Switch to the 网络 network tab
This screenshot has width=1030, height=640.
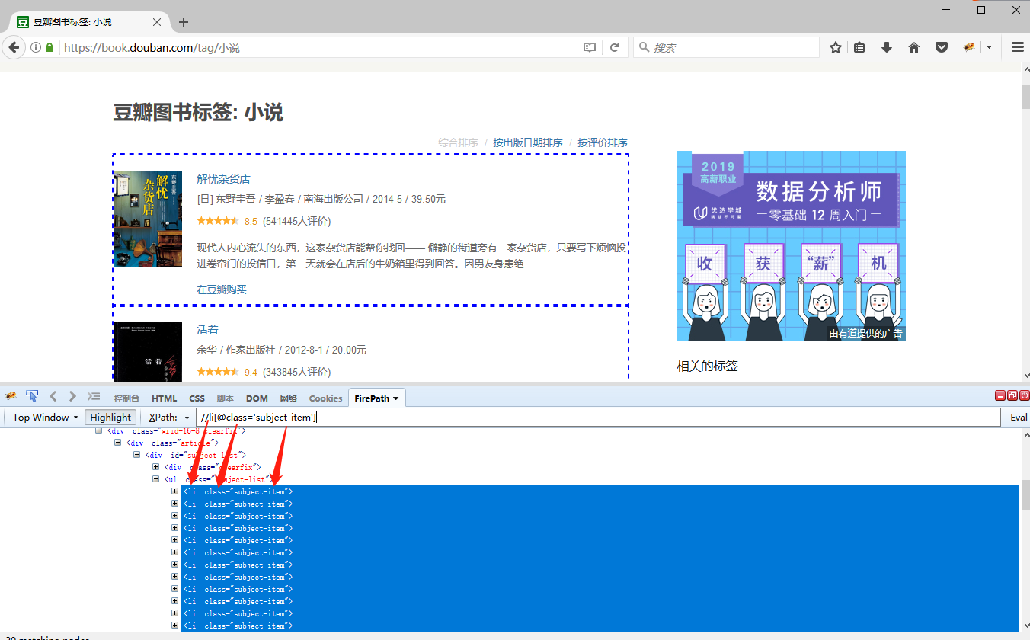pos(288,398)
